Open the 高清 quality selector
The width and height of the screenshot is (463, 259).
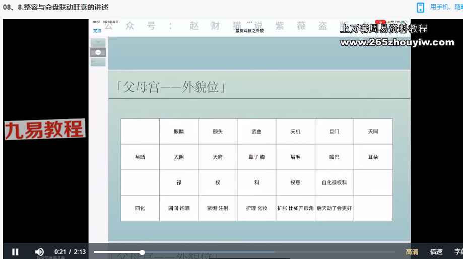(412, 252)
